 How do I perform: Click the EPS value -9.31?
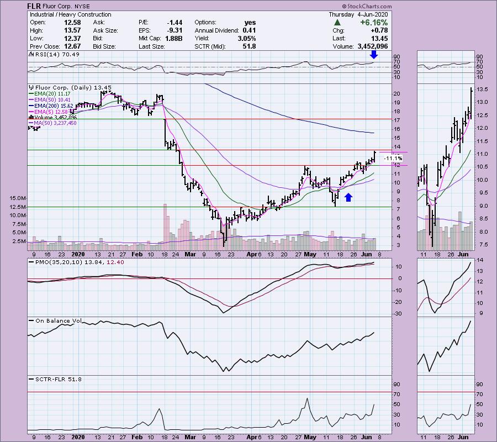175,30
